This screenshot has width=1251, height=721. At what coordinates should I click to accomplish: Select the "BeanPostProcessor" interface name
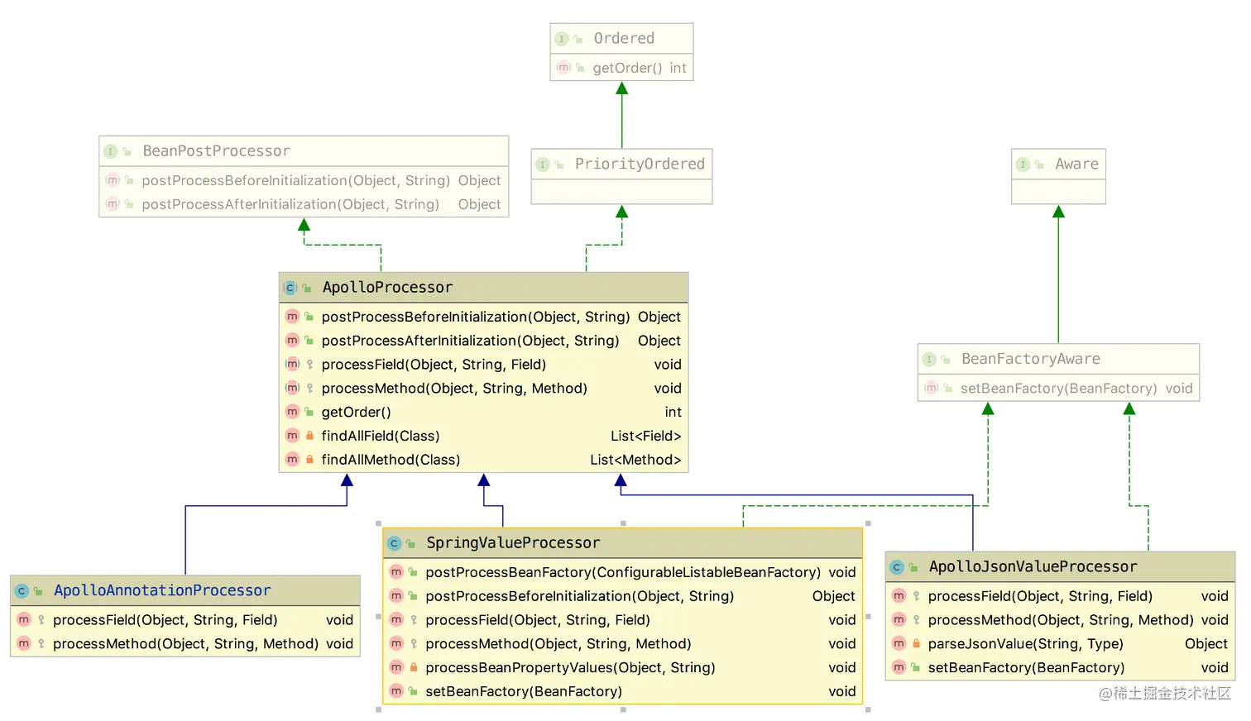point(216,151)
